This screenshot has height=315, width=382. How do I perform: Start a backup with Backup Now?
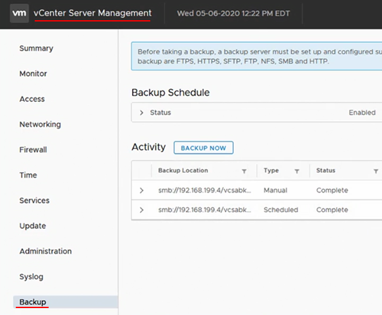[x=203, y=148]
